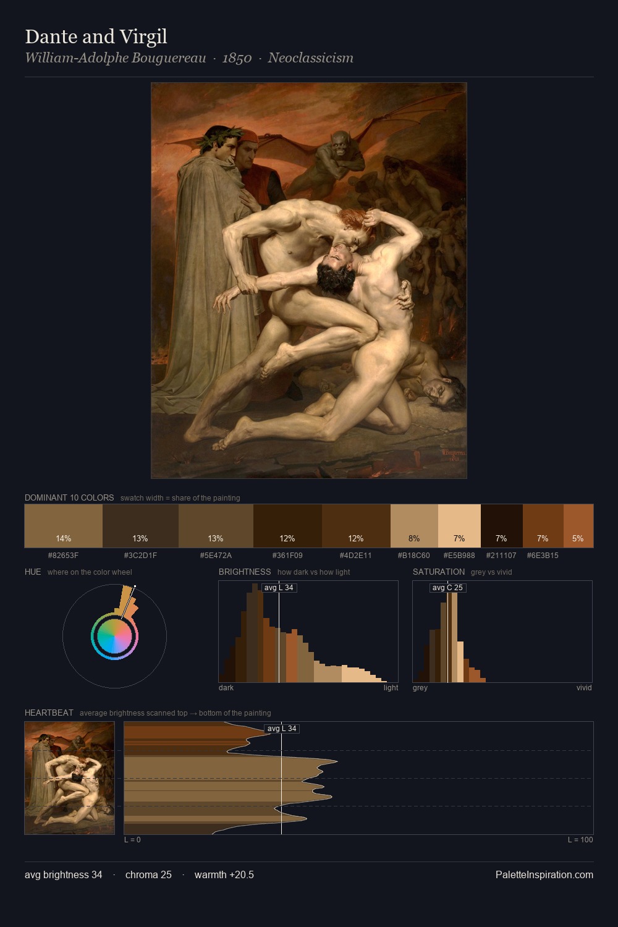This screenshot has height=927, width=618.
Task: Click the '#211107' hex code label
Action: pos(501,555)
